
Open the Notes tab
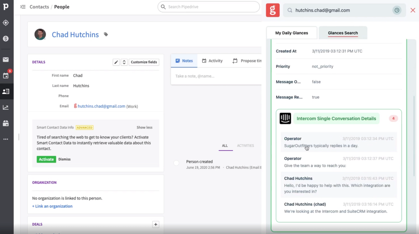click(x=184, y=61)
